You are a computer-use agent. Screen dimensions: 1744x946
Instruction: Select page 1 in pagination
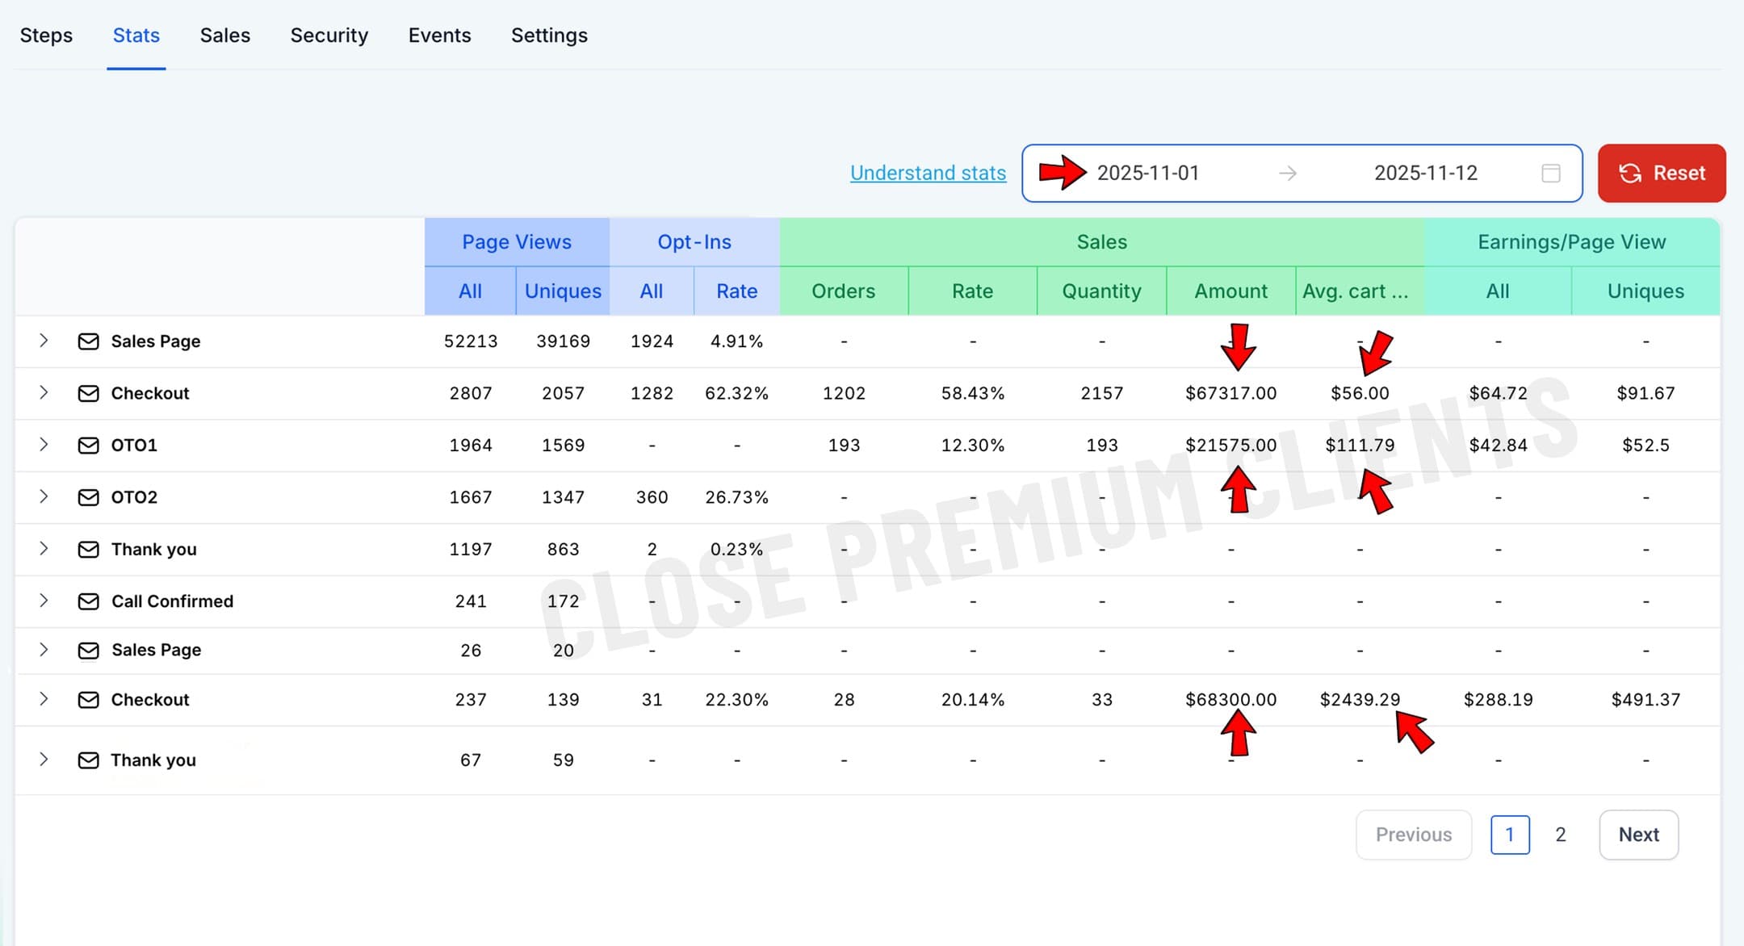[1510, 835]
